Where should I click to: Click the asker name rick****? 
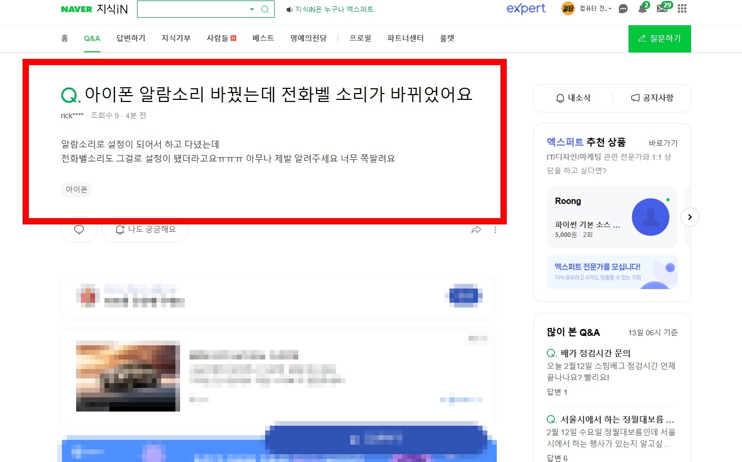pyautogui.click(x=72, y=116)
